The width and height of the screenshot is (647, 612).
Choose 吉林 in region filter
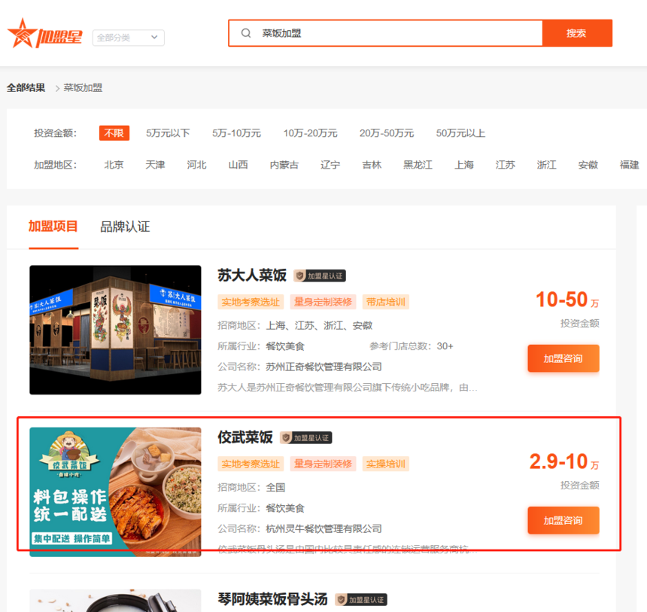372,165
